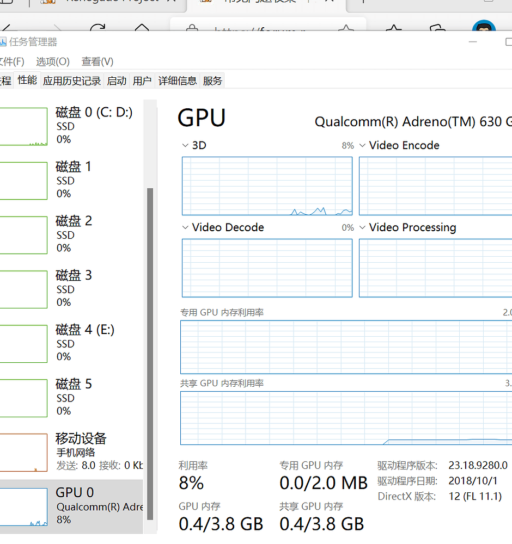Click the sidebar vertical scrollbar thumb

(x=150, y=354)
